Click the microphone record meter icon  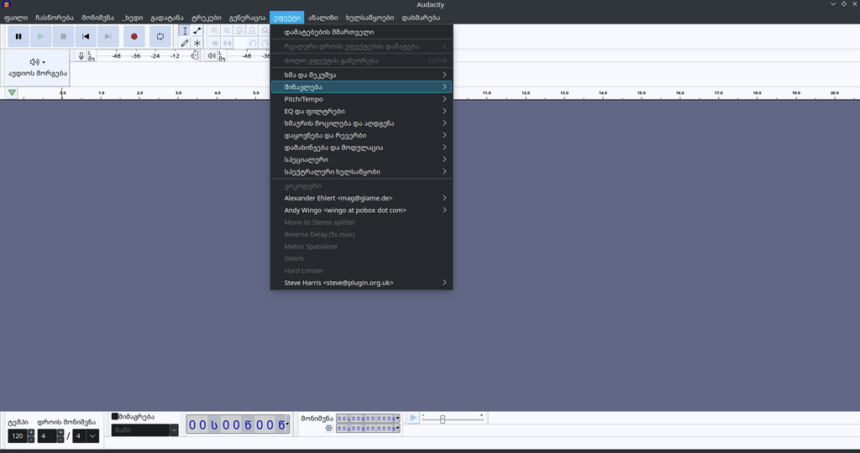click(x=81, y=56)
